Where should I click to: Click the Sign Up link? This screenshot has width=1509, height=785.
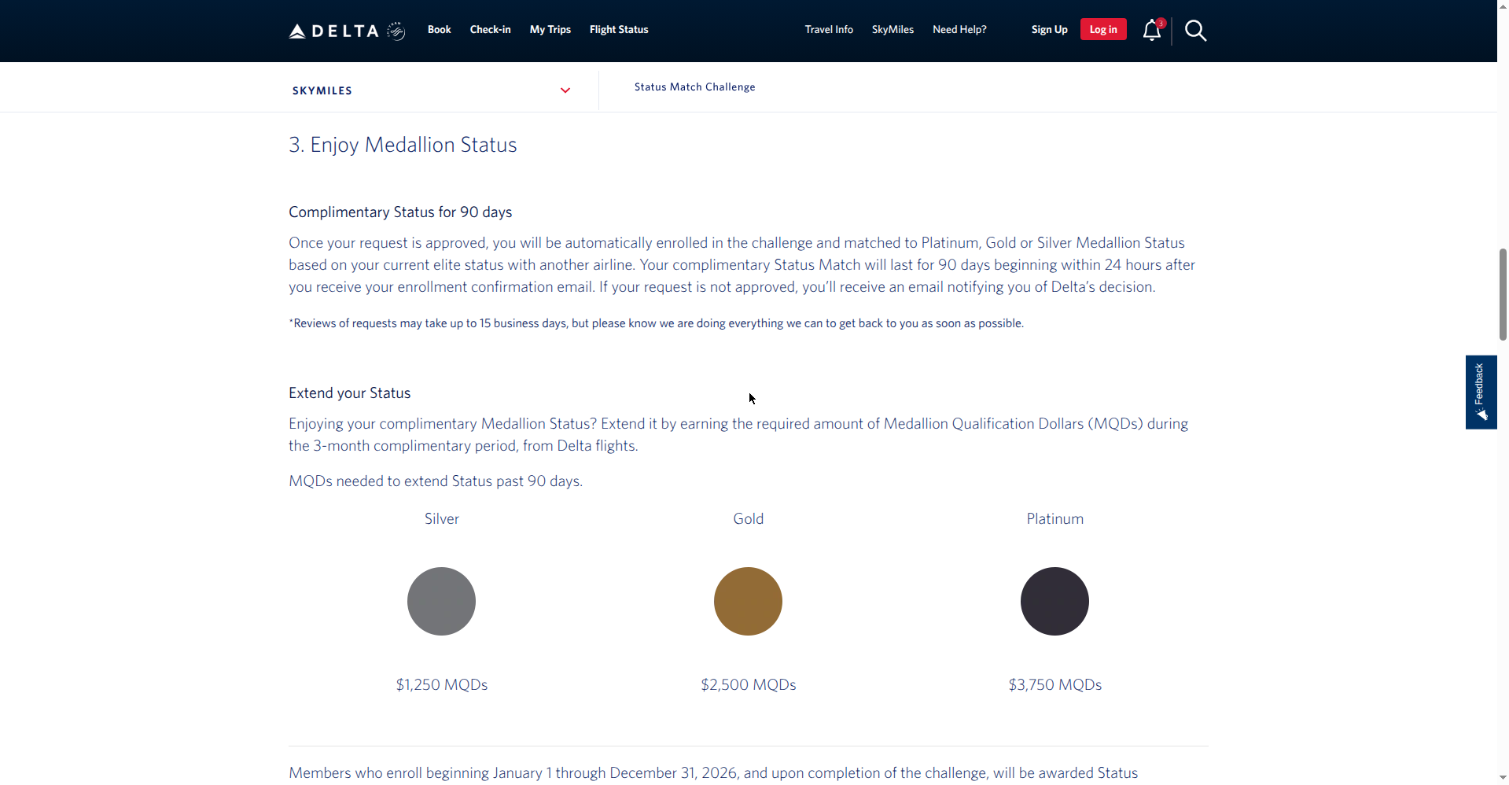[x=1049, y=30]
